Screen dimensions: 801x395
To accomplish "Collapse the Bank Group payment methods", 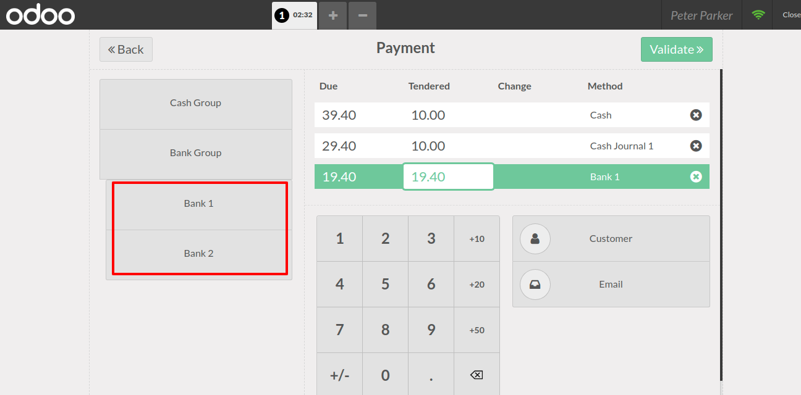I will [195, 153].
